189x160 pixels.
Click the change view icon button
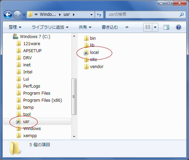pyautogui.click(x=148, y=27)
